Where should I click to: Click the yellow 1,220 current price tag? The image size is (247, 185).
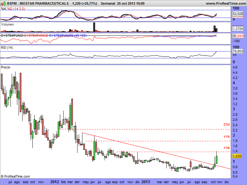237,156
